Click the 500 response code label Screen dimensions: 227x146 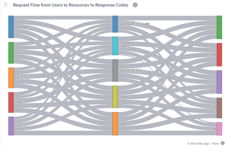coord(213,108)
